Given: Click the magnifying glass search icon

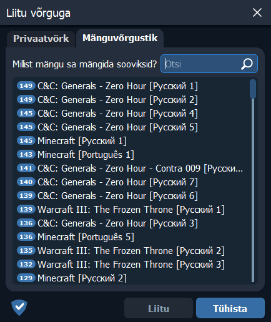Looking at the screenshot, I should pos(247,64).
